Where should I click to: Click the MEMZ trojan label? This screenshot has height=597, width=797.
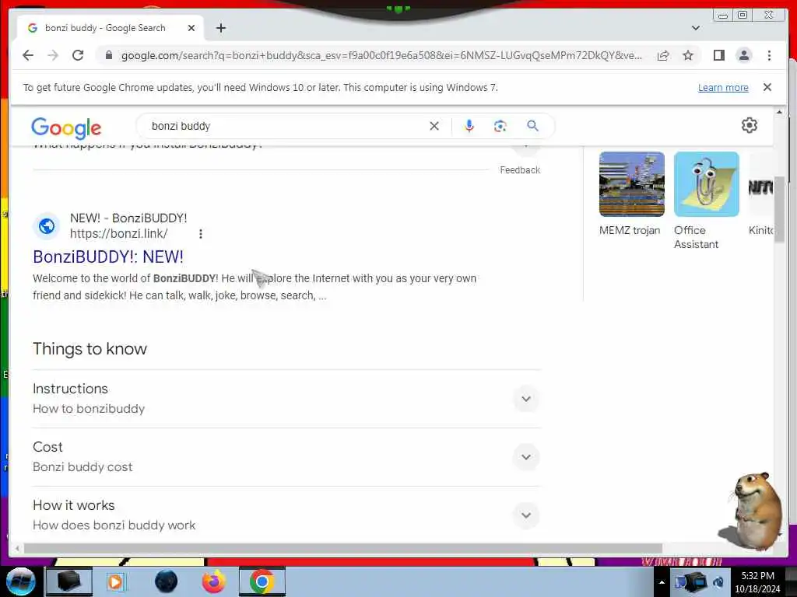pyautogui.click(x=629, y=230)
